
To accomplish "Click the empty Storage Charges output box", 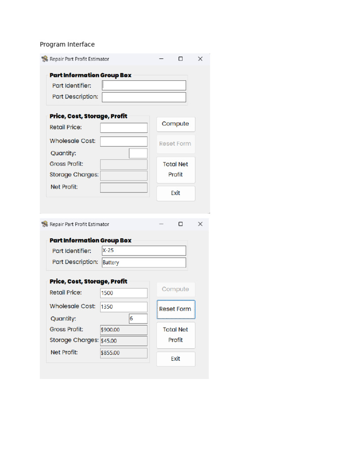I will (124, 176).
